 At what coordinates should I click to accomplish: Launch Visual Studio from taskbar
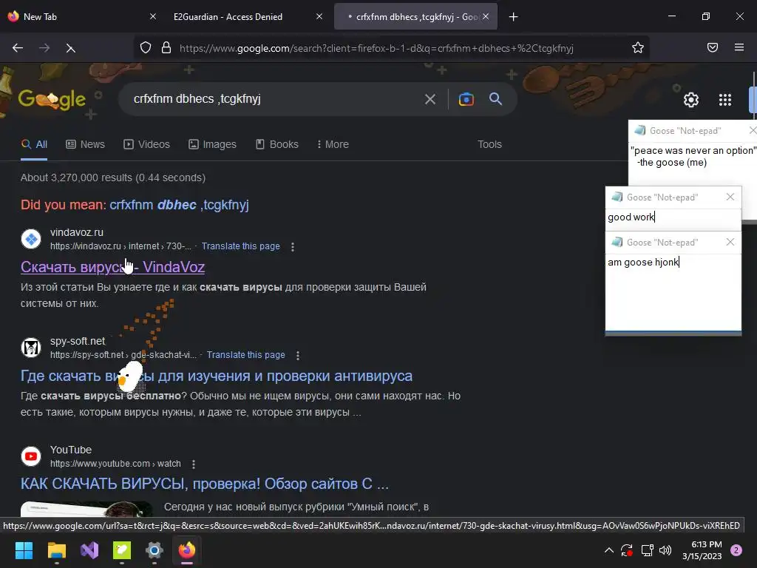[89, 550]
